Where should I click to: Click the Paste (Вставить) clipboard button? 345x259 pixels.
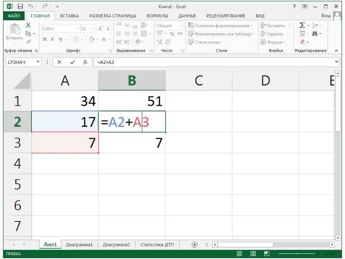[x=15, y=33]
